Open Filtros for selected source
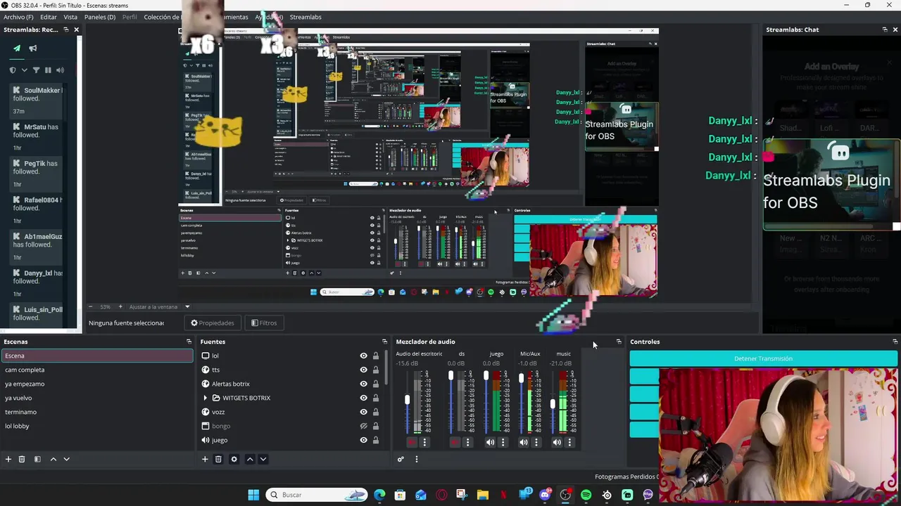 tap(264, 323)
